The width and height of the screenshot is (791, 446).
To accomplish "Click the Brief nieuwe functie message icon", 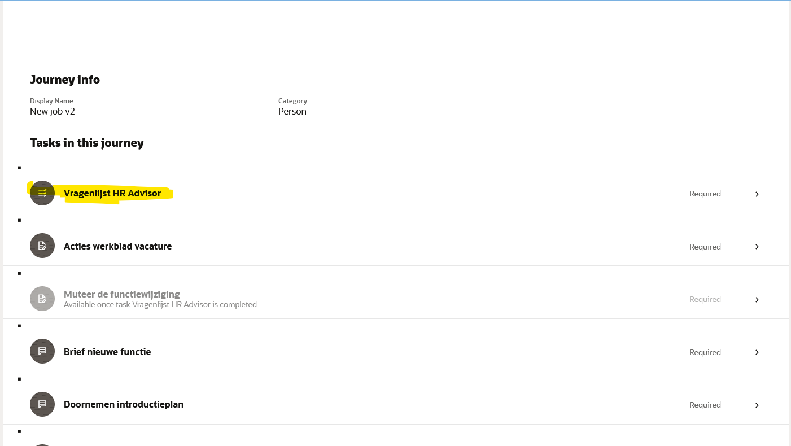I will (42, 351).
